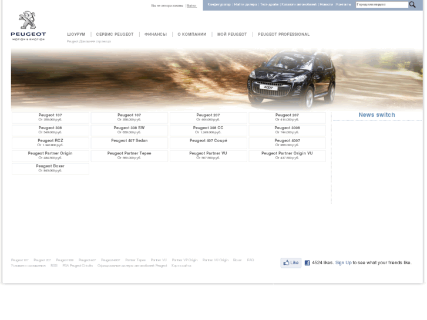Open the footer Официальные дилеры автомобилей Peugeot link
Screen dimensions: 427x320
pyautogui.click(x=132, y=266)
